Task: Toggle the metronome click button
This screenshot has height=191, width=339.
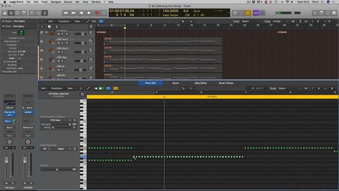Action: pos(262,13)
